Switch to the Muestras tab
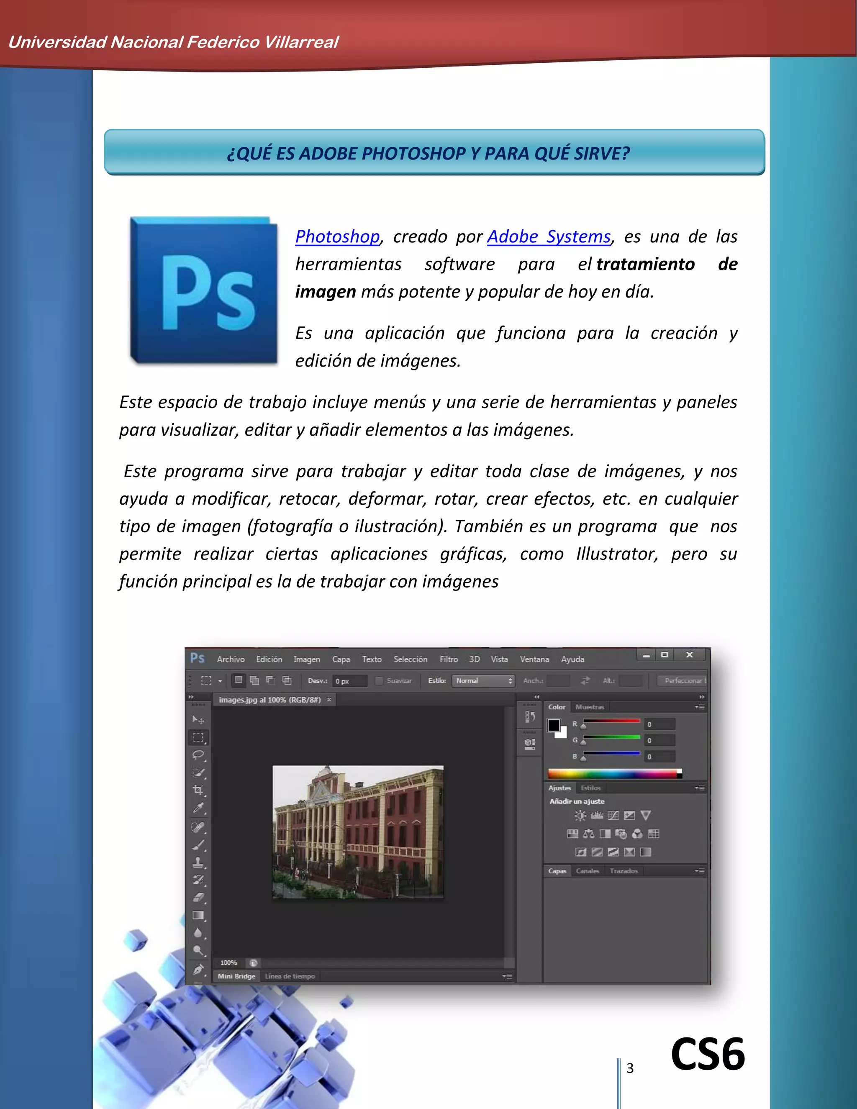Image resolution: width=857 pixels, height=1109 pixels. click(x=590, y=707)
